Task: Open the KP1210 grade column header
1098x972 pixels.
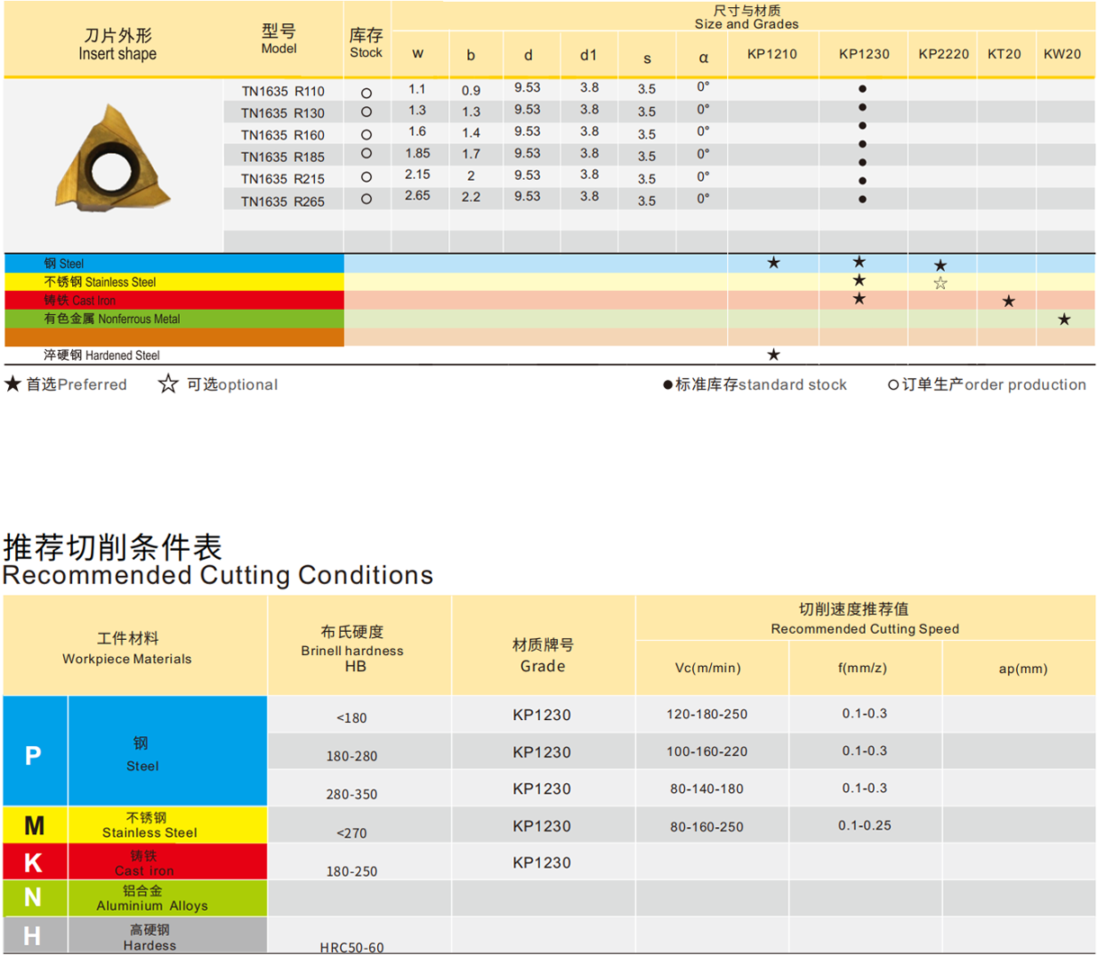Action: pos(772,55)
